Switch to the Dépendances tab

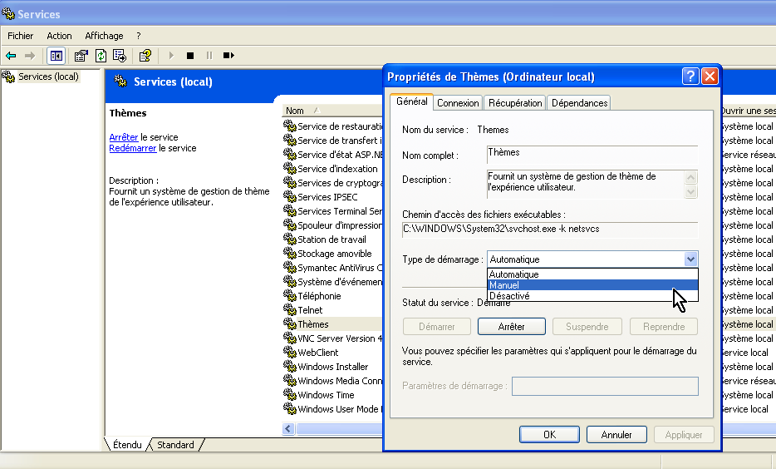coord(580,102)
